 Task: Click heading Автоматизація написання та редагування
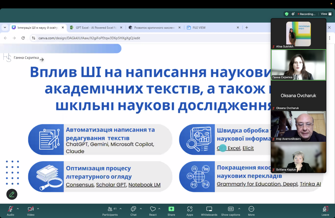point(110,134)
